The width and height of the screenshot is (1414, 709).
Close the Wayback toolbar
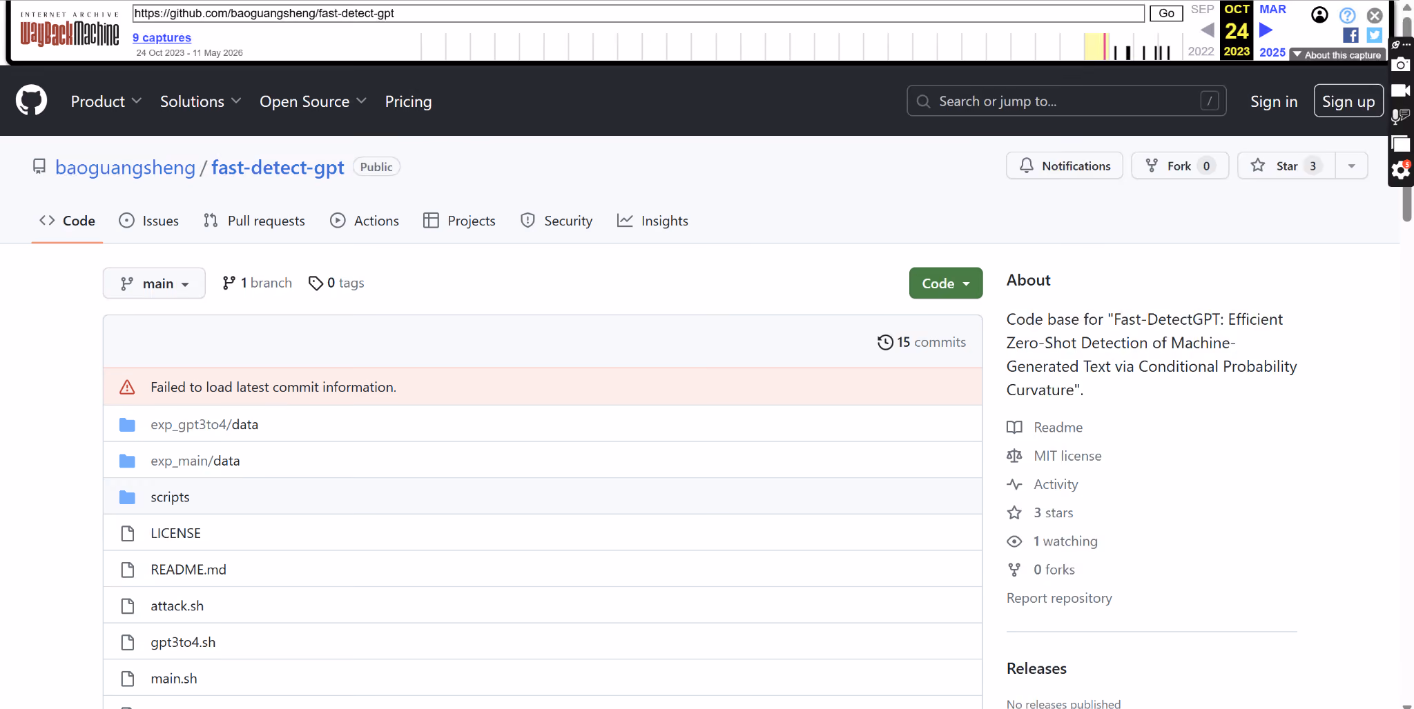(1375, 15)
